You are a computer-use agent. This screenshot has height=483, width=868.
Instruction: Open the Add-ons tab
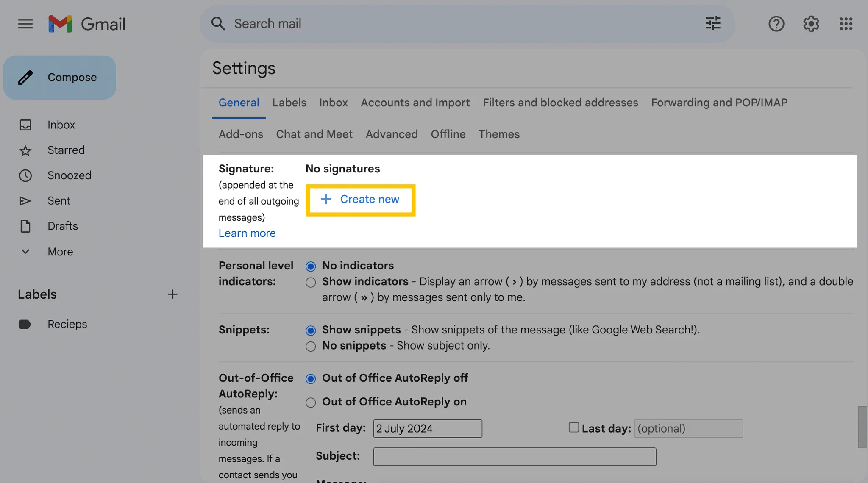241,134
